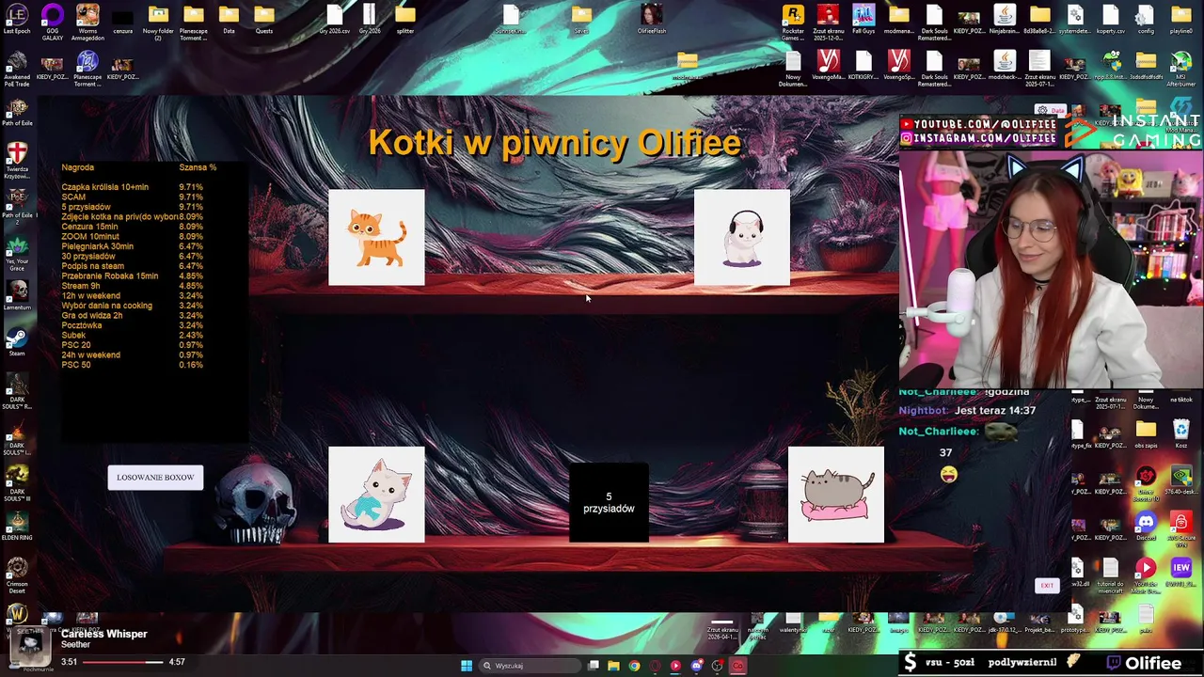Open the Crimson Desert desktop icon
Viewport: 1204px width, 677px height.
point(17,575)
